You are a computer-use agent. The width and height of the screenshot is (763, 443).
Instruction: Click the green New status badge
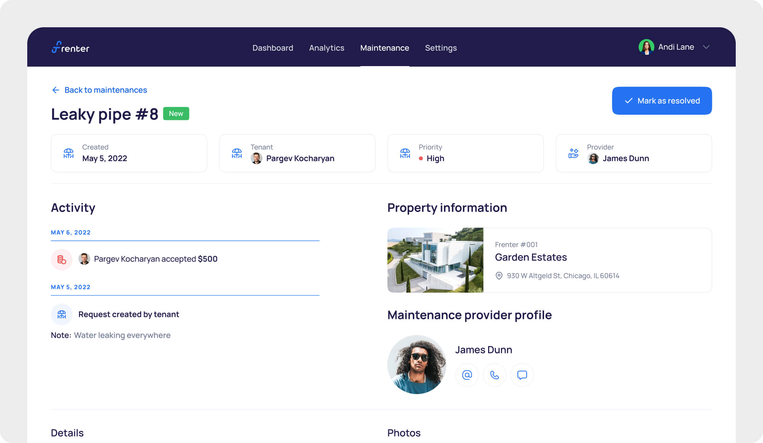[176, 113]
